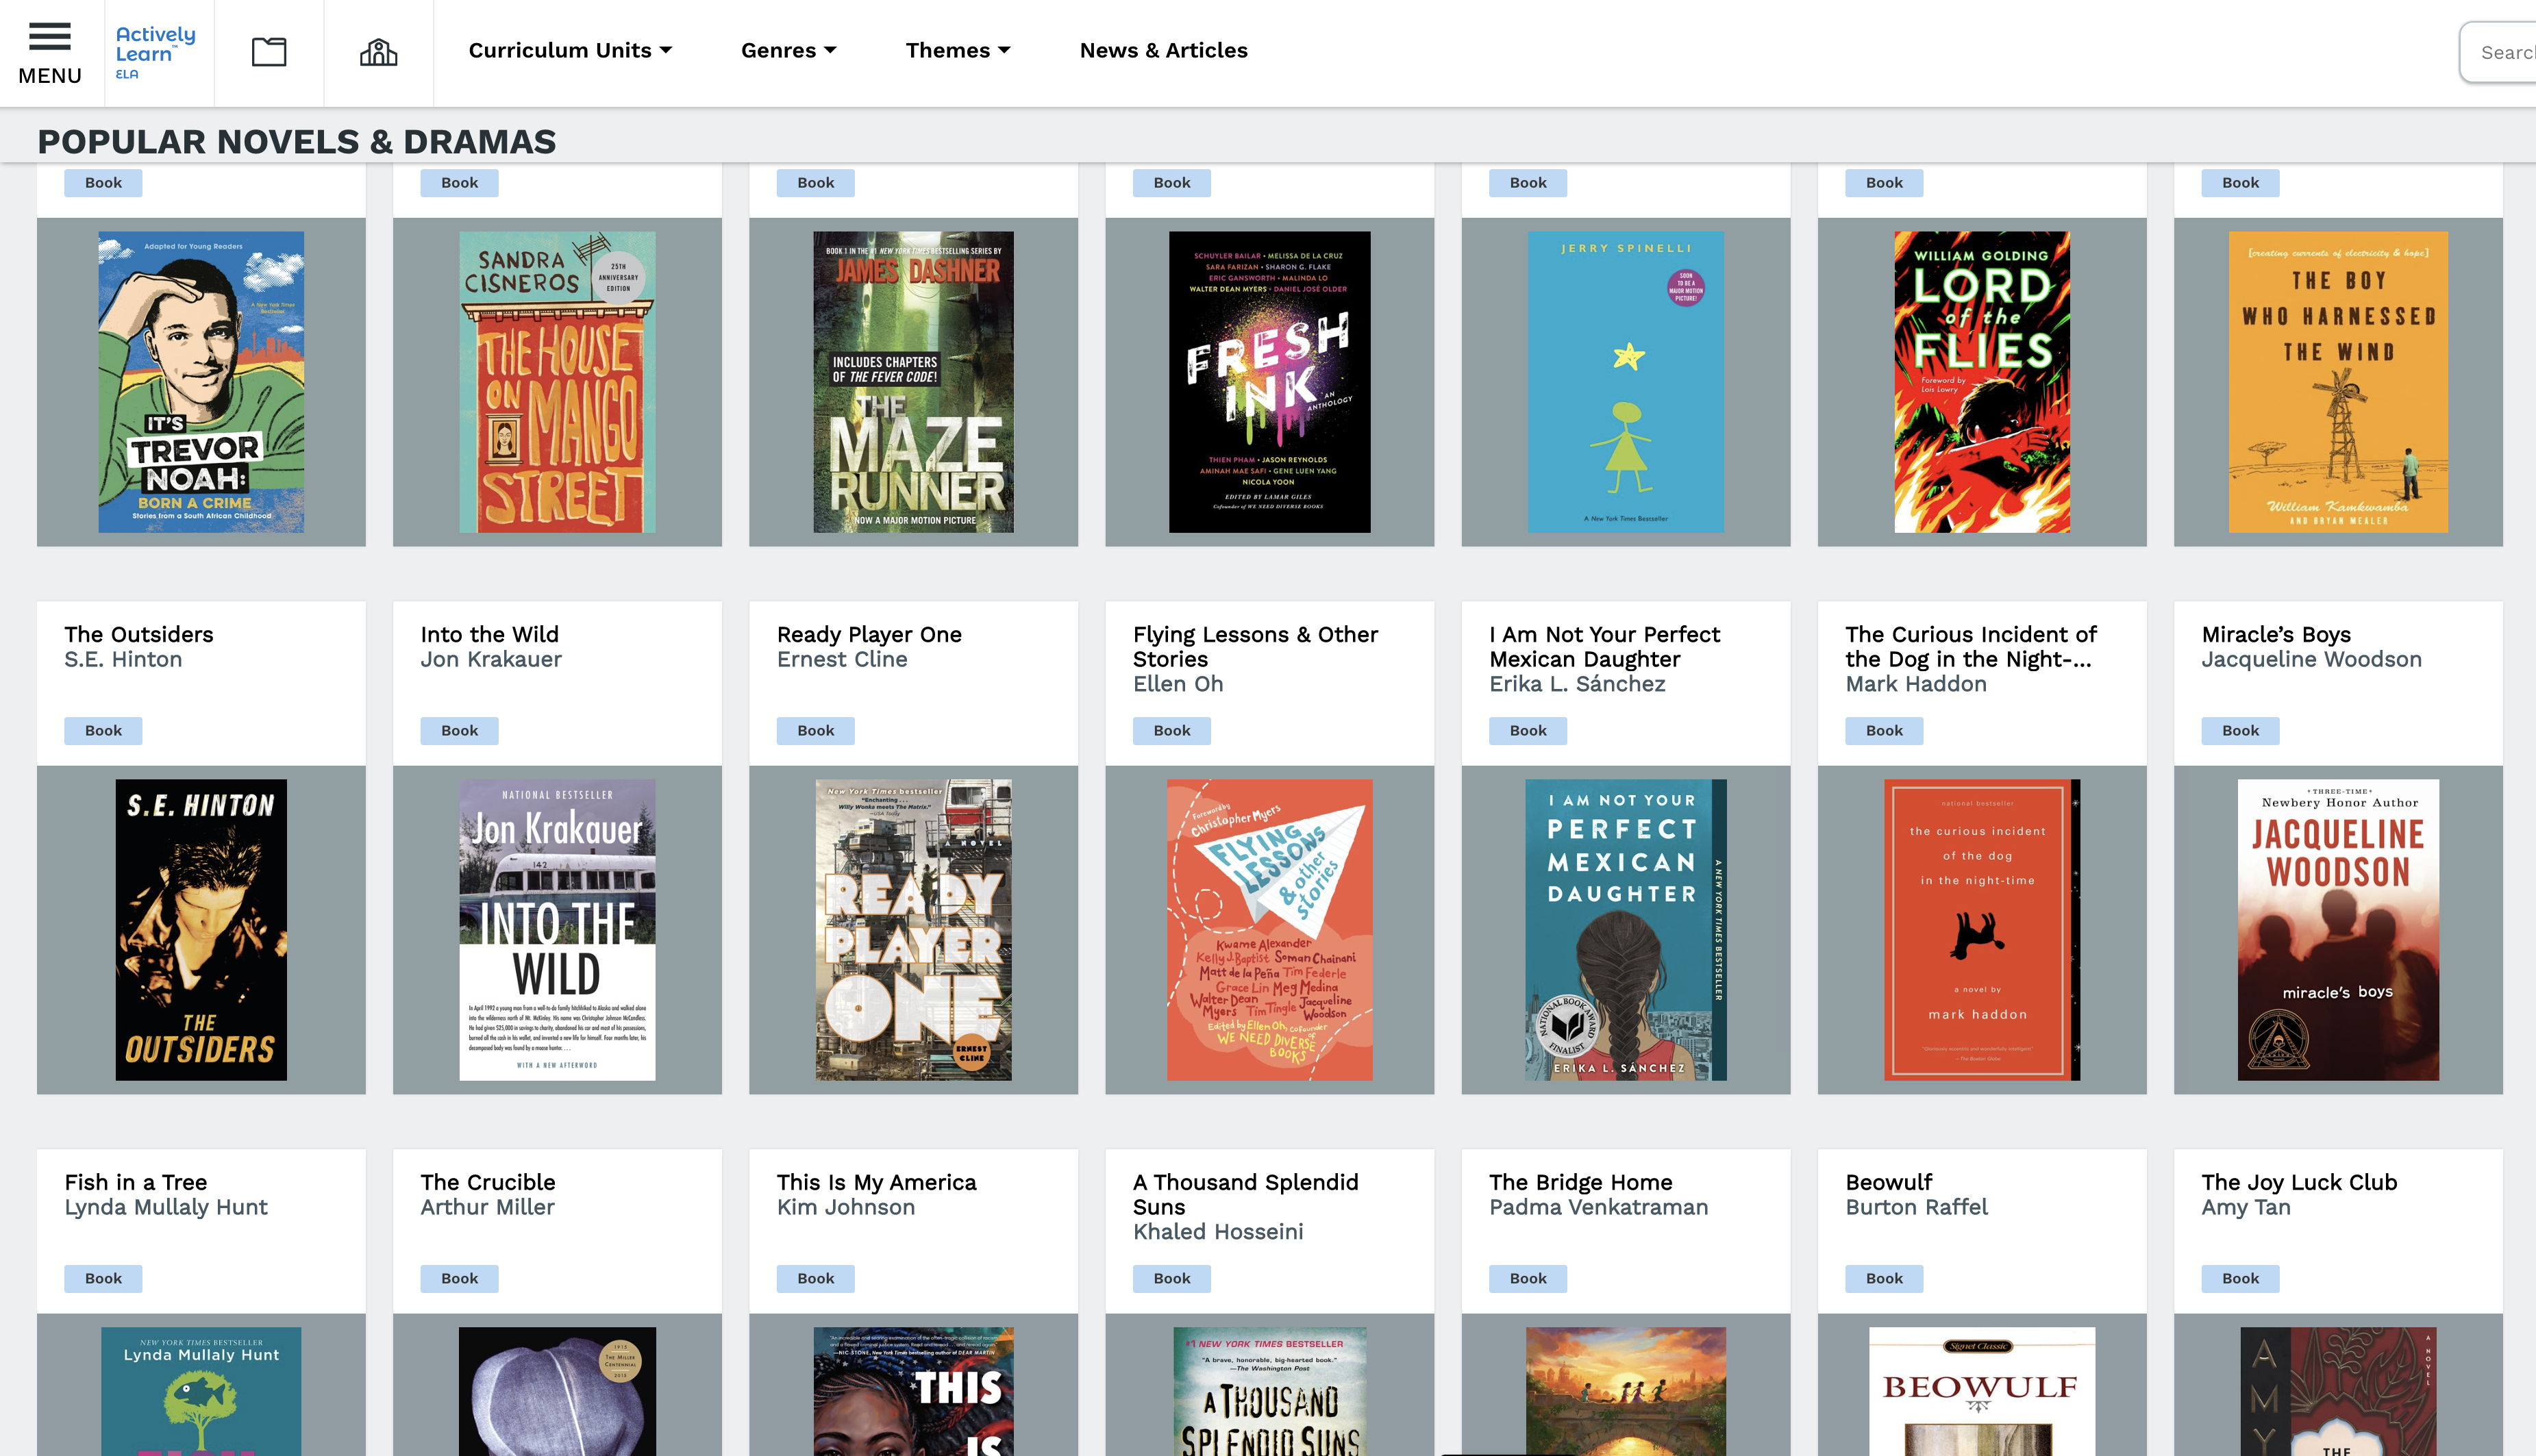Open This Is My America title

pos(876,1182)
